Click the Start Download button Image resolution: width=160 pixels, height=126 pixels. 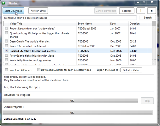pos(13,11)
